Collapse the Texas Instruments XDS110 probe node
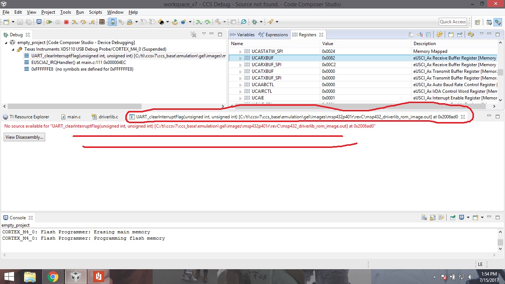The image size is (505, 284). click(x=13, y=49)
